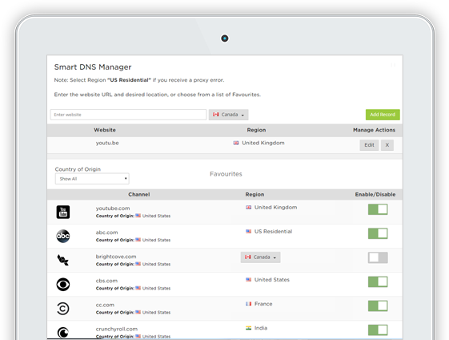
Task: Click cc.com channel name
Action: (105, 305)
